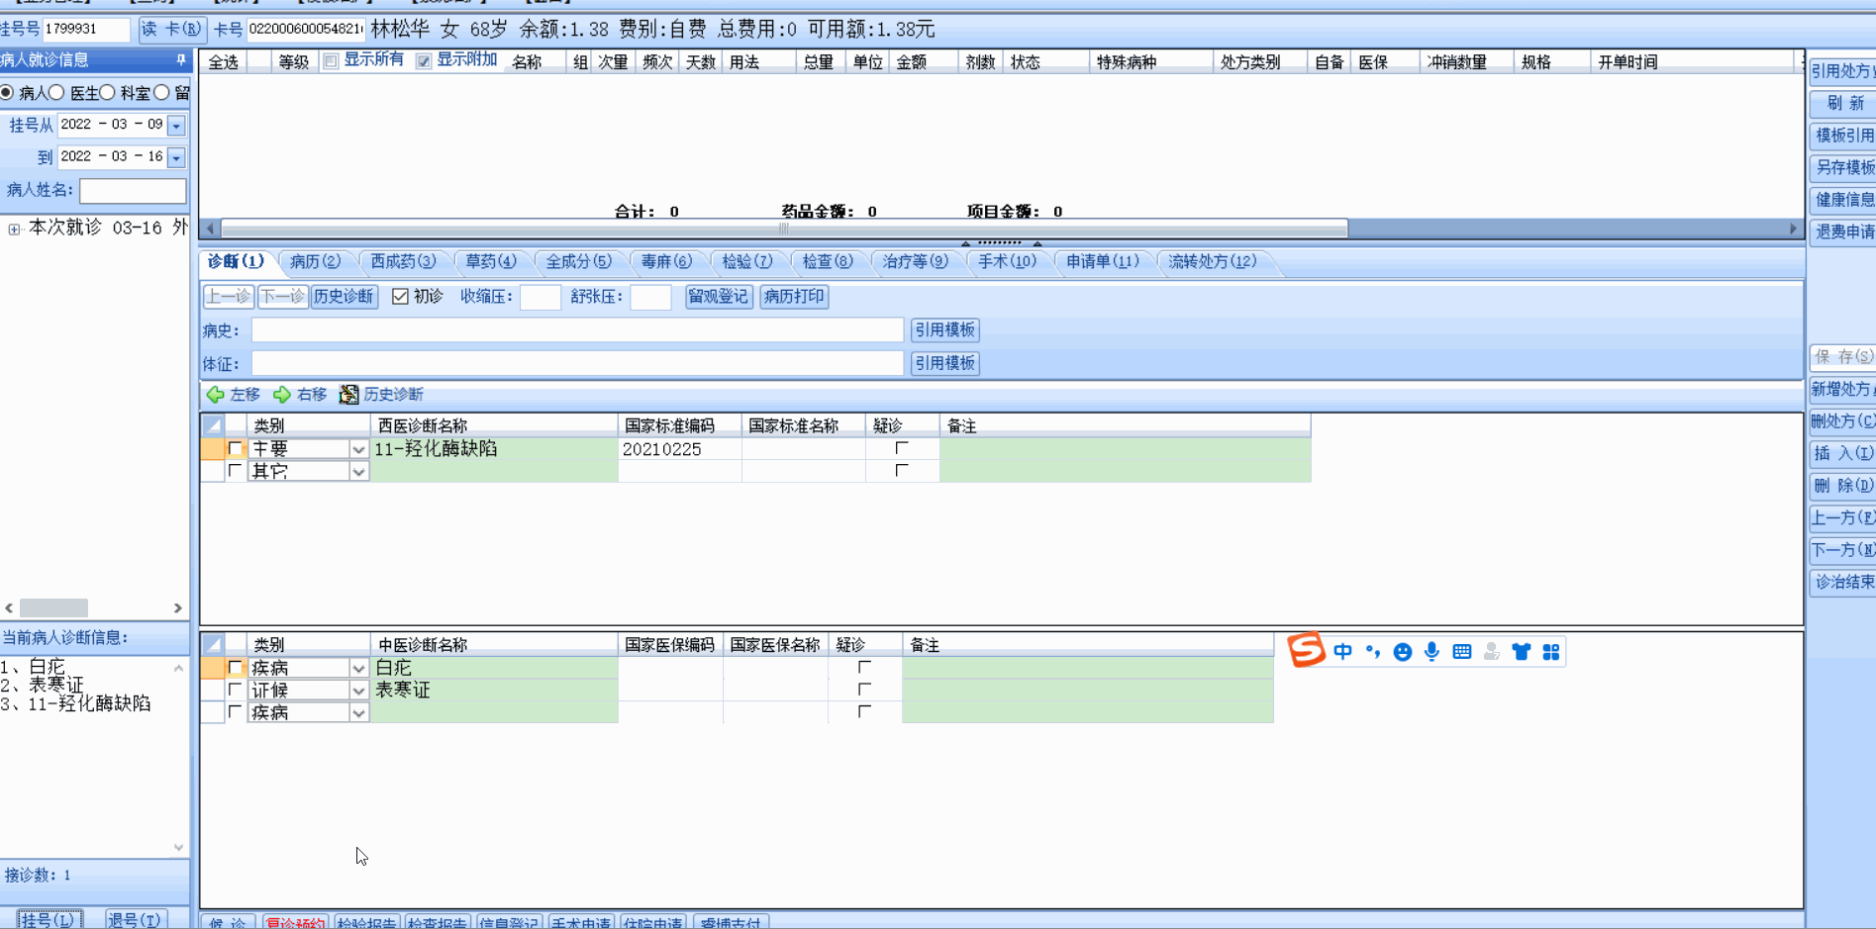
Task: Click the 病历打印 button
Action: pos(794,297)
